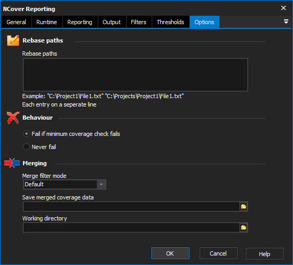
Task: Switch to the Thresholds tab
Action: pyautogui.click(x=171, y=22)
